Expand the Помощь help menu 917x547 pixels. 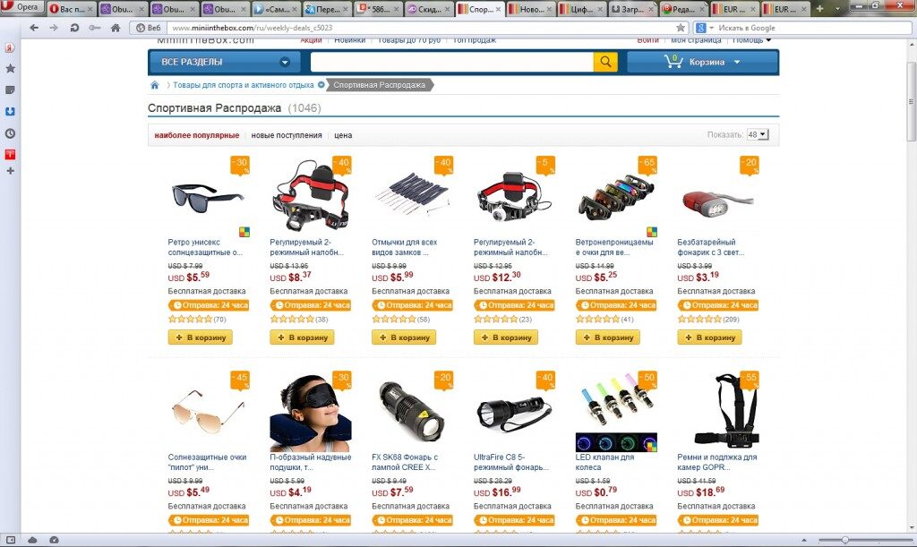[751, 40]
